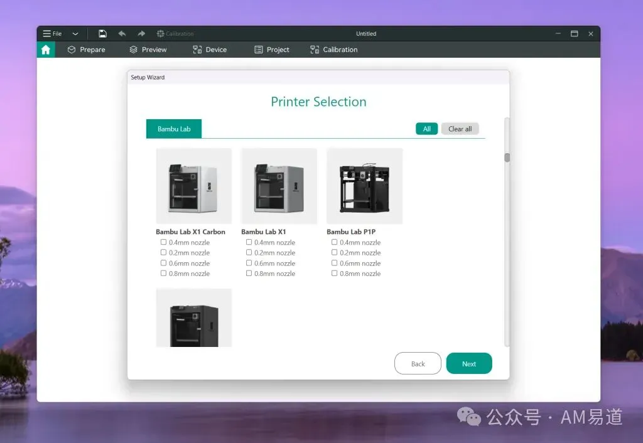Check 0.4mm nozzle for Bambu Lab X1
Viewport: 643px width, 443px height.
pyautogui.click(x=249, y=242)
